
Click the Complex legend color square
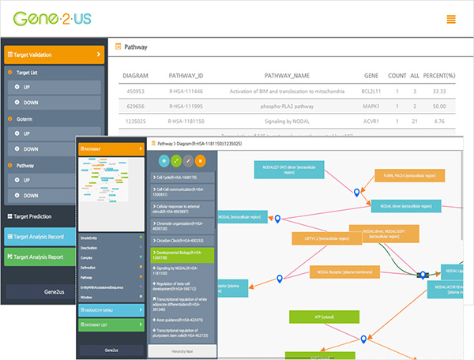tap(139, 257)
